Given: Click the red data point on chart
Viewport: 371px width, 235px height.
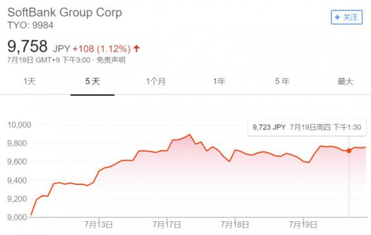Looking at the screenshot, I should 349,150.
